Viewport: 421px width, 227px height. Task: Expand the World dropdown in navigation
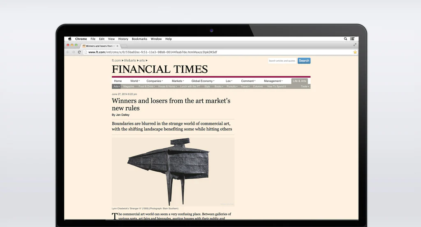click(x=135, y=81)
